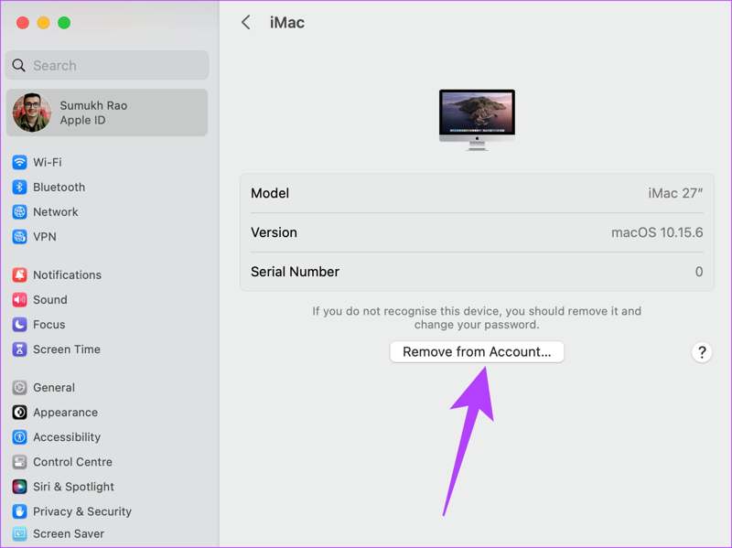Click the serial number value 0
The height and width of the screenshot is (548, 732).
click(x=698, y=272)
